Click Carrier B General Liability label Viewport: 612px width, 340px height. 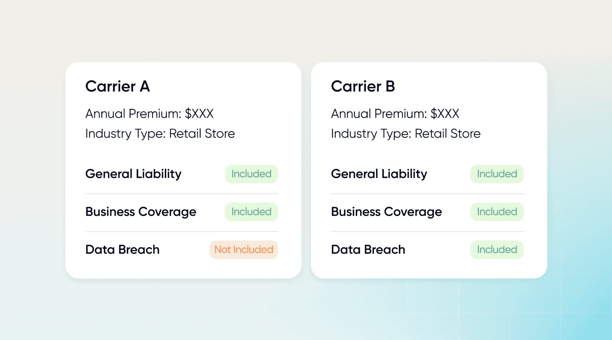[379, 174]
